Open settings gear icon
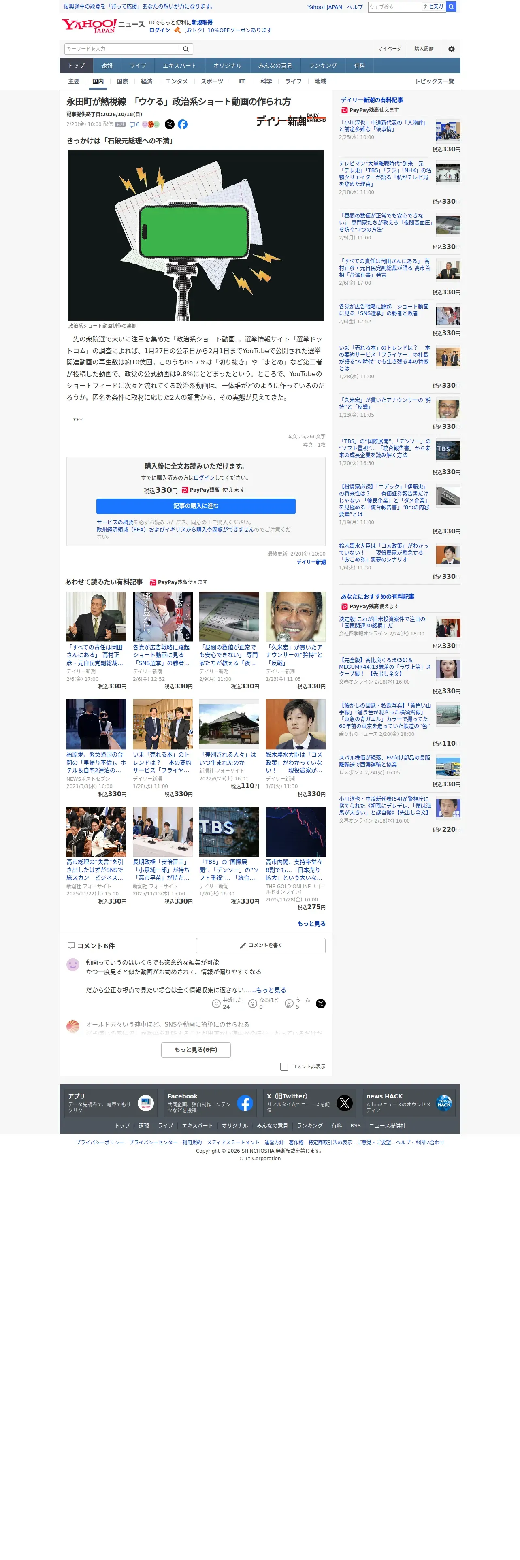Screen dimensions: 520x1560 pos(451,49)
